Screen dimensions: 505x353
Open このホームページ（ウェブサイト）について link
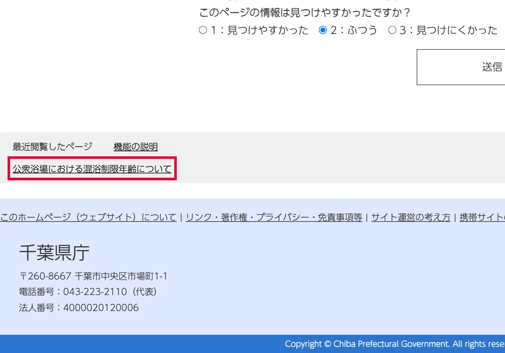(88, 217)
